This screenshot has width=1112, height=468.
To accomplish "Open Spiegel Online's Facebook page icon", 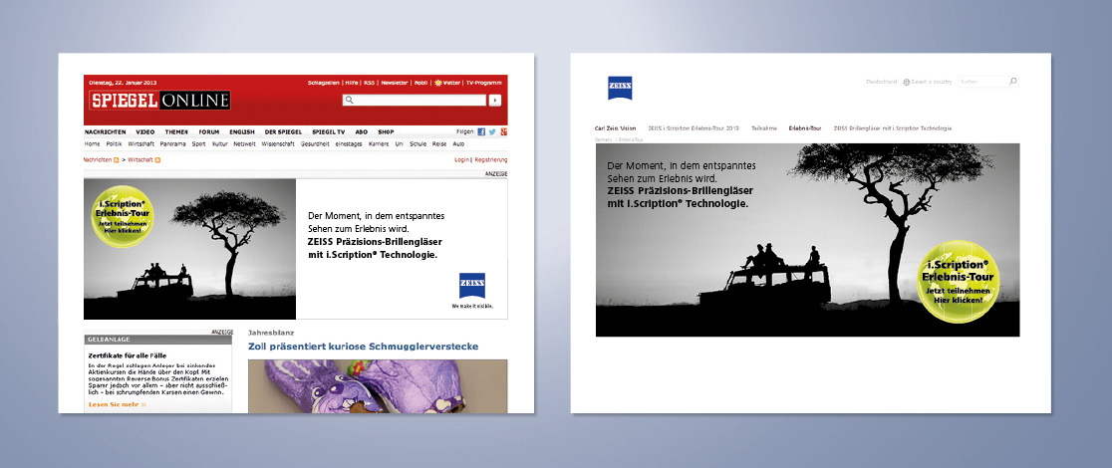I will point(481,131).
